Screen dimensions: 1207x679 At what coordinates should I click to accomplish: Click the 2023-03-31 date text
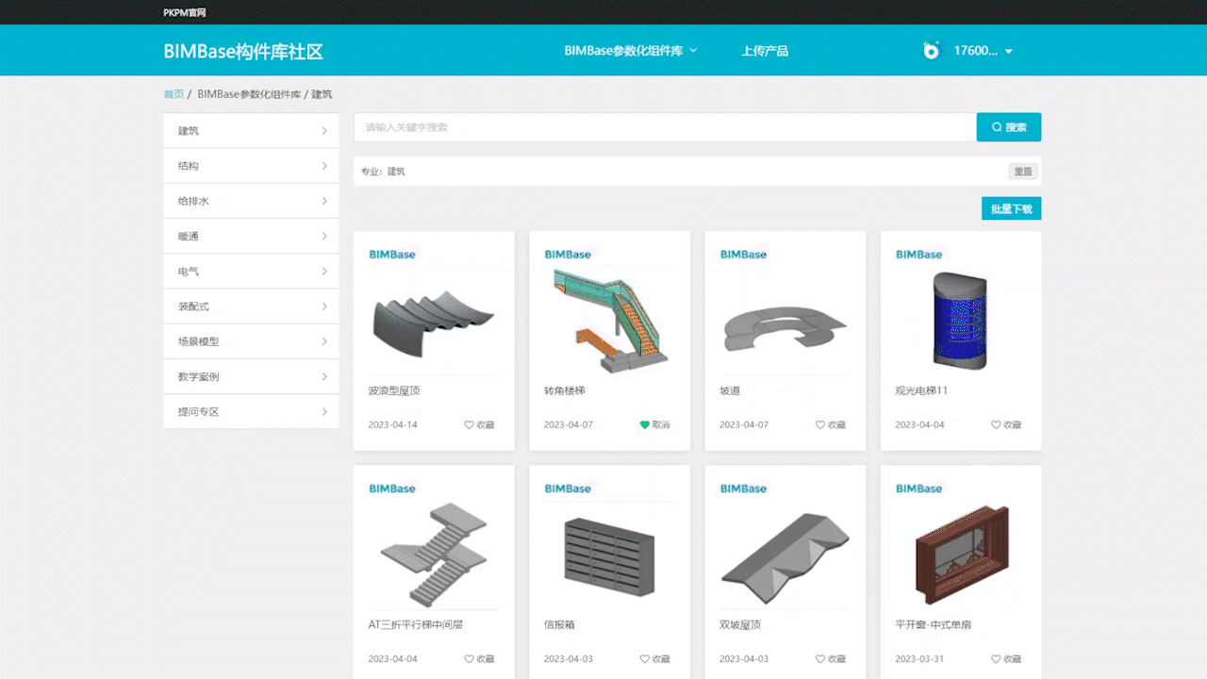(919, 659)
